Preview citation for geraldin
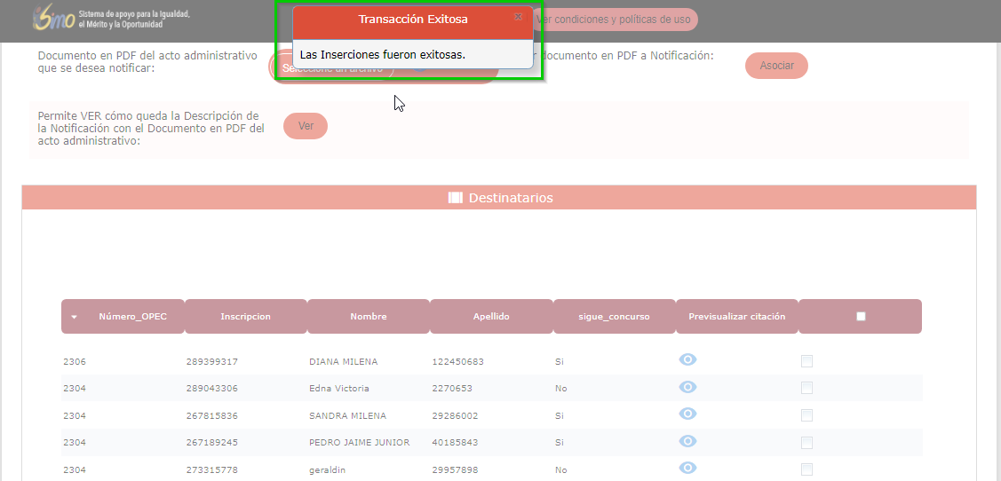Screen dimensions: 1001x481 [687, 468]
